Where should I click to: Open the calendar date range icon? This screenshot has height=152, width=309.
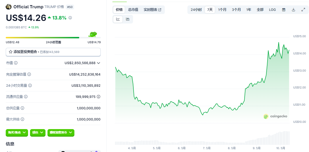[x=284, y=10]
